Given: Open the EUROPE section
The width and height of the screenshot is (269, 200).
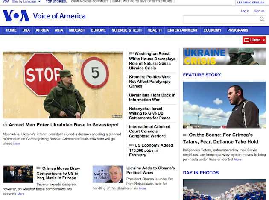Looking at the screenshot, I should point(98,30).
